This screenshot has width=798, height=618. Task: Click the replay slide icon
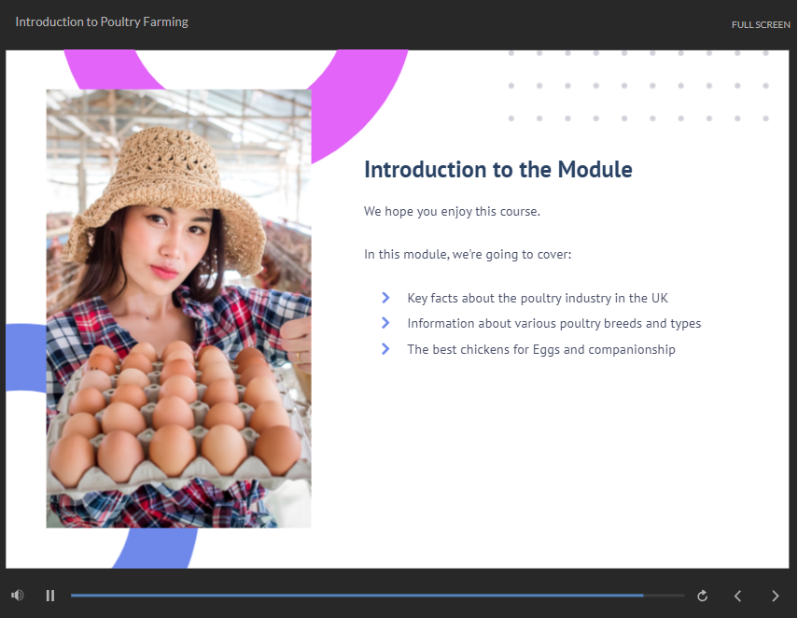(x=702, y=596)
